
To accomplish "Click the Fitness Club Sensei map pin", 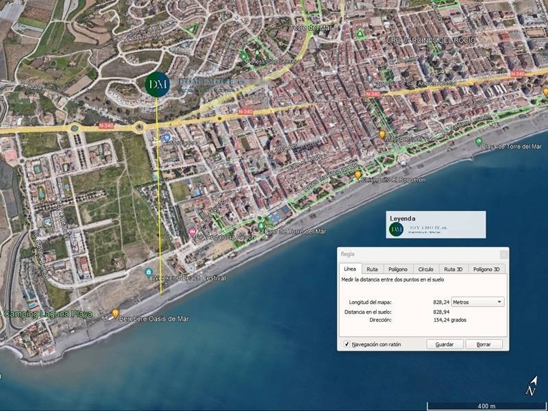I will click(245, 56).
